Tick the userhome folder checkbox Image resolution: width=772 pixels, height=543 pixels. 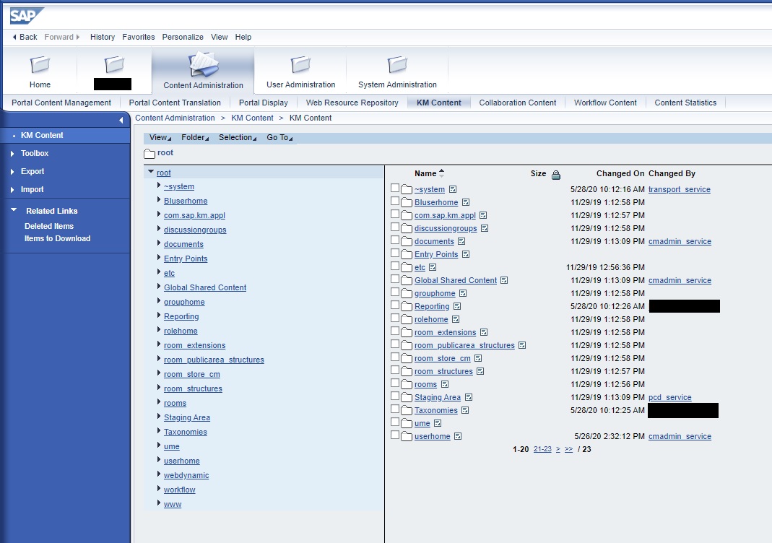pos(395,435)
